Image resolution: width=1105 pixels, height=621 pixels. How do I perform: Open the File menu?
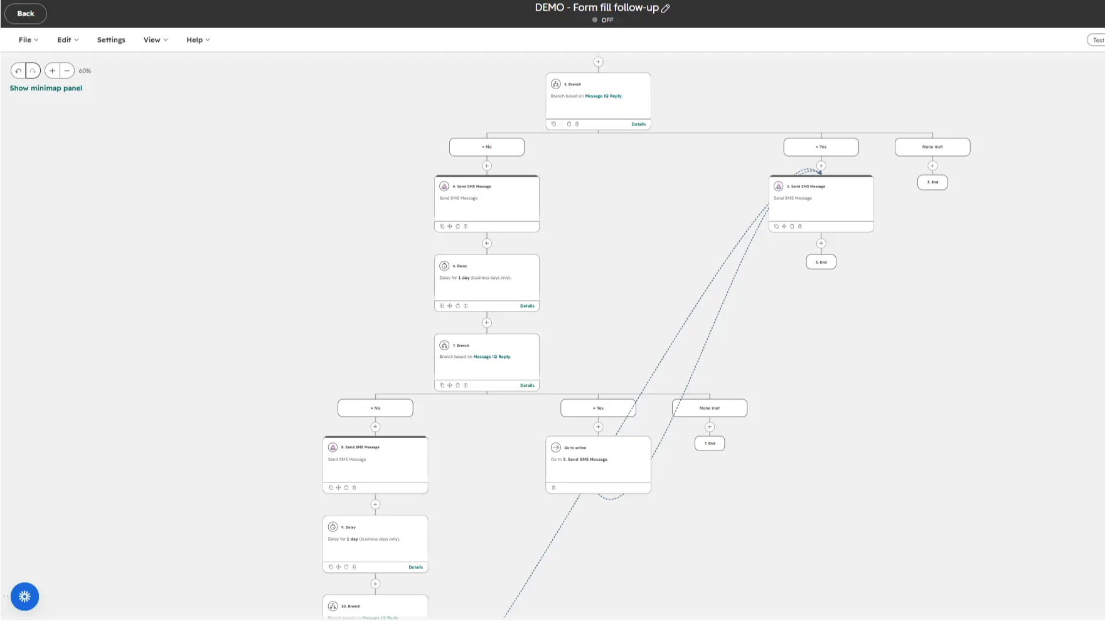(28, 39)
